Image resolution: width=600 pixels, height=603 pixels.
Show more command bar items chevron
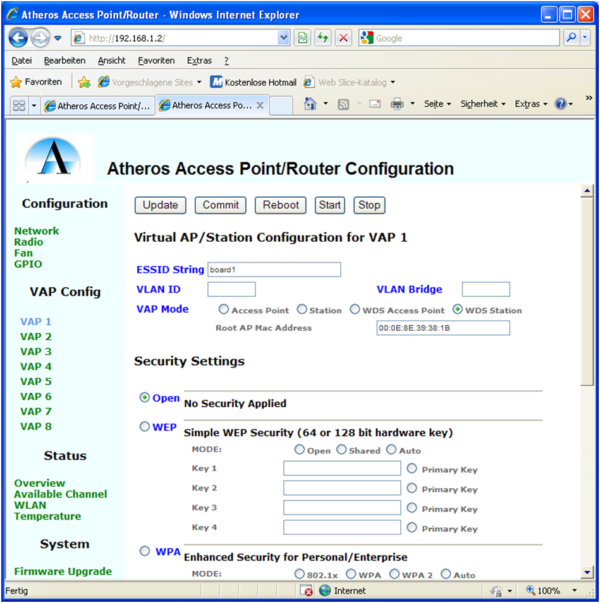589,98
